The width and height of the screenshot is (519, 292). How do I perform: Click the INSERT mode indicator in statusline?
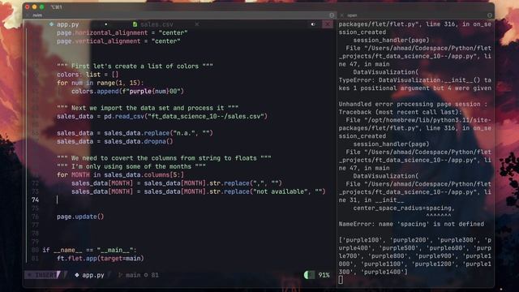pos(43,275)
